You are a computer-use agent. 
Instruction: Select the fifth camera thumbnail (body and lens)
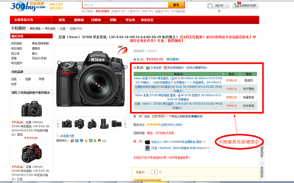coord(116,124)
